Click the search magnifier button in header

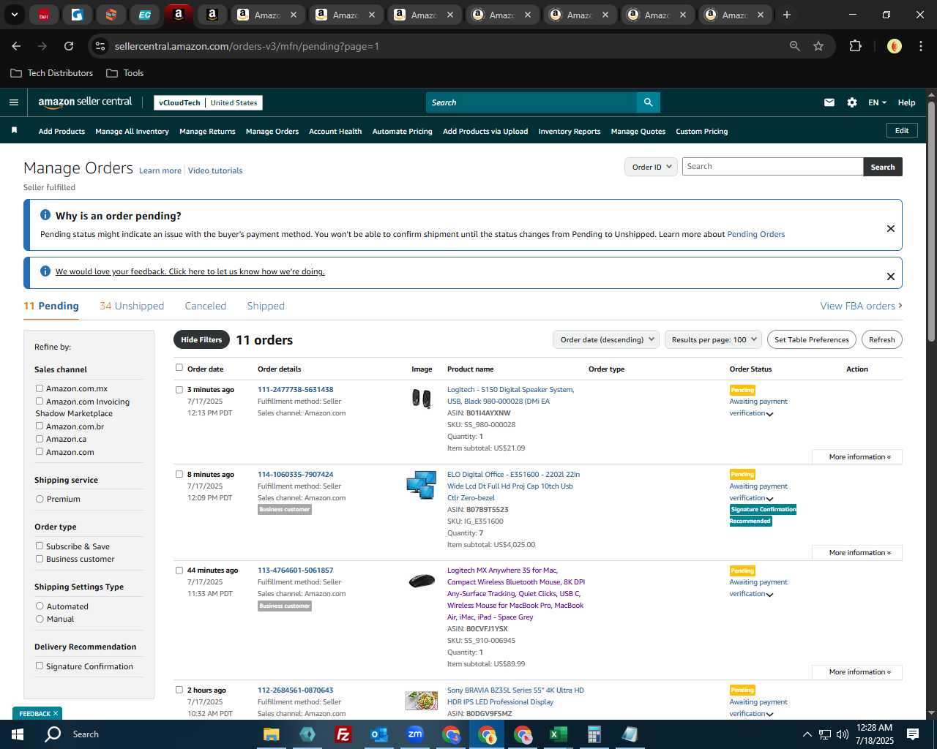[648, 102]
